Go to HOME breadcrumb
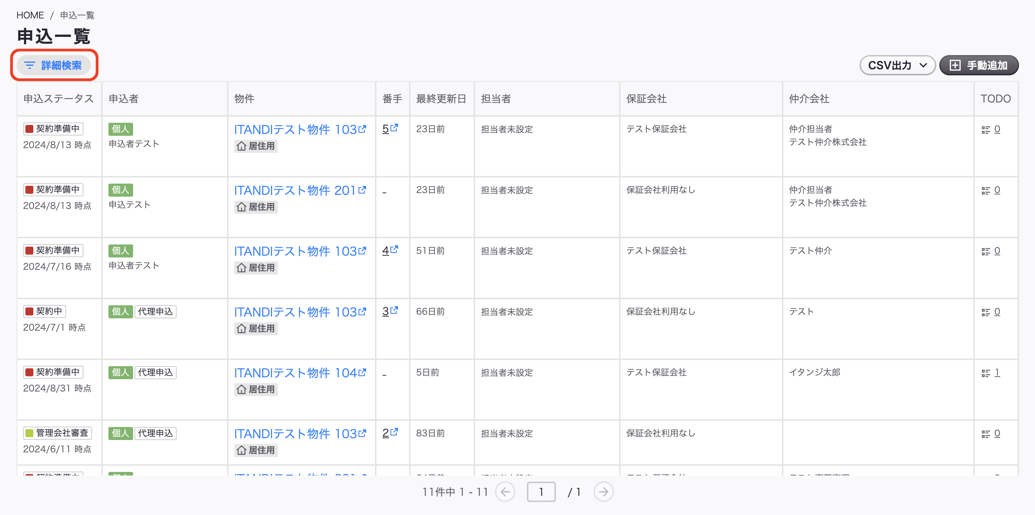1035x515 pixels. (30, 15)
